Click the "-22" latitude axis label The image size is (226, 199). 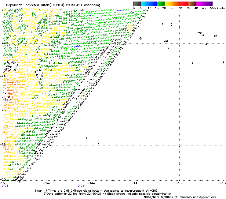pos(3,43)
